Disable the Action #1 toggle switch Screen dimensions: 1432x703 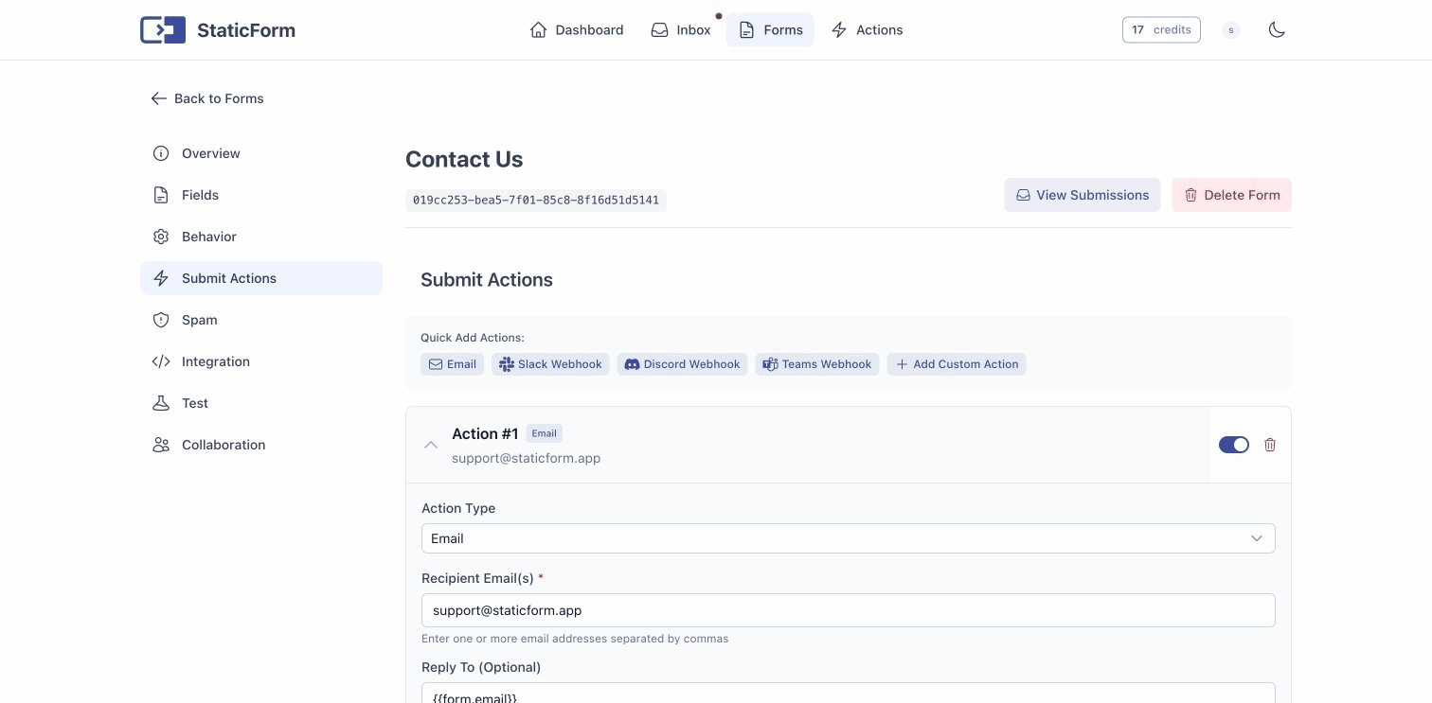tap(1234, 445)
